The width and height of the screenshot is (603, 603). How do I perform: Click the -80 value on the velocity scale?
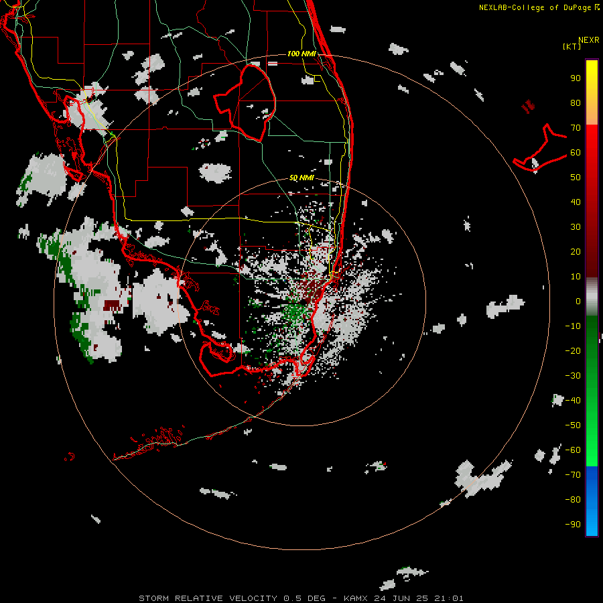(x=573, y=500)
